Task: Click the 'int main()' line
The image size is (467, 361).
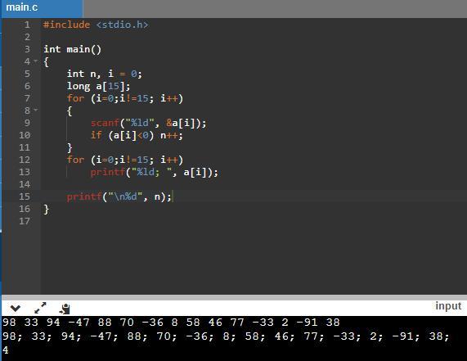Action: point(72,49)
